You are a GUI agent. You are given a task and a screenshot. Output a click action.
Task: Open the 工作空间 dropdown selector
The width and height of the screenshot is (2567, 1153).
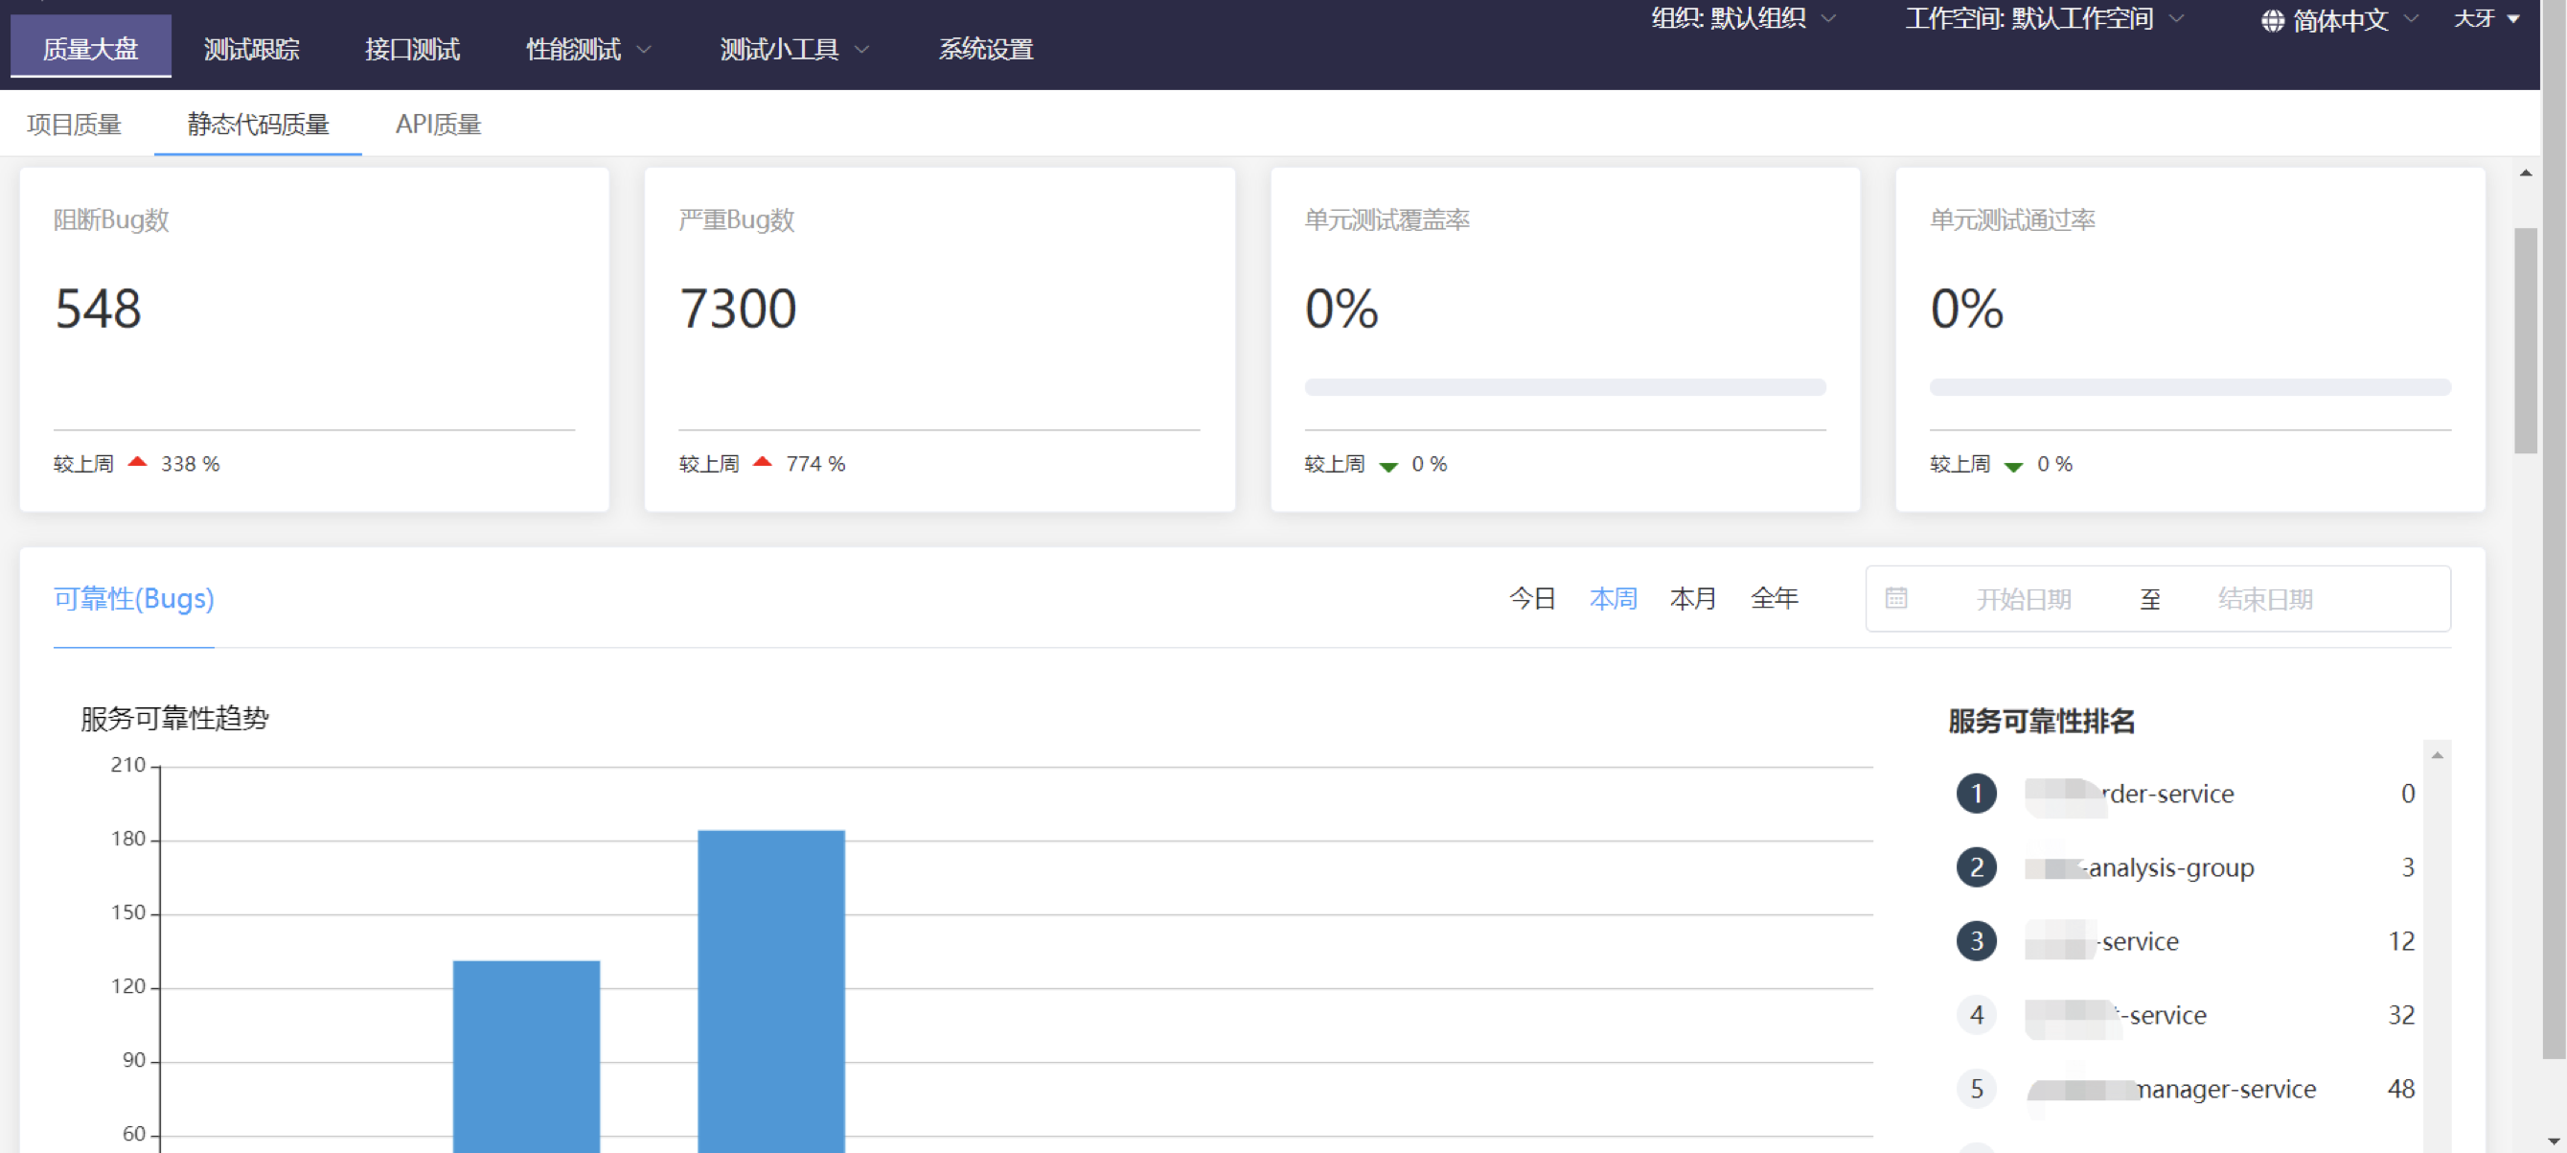pyautogui.click(x=2043, y=19)
